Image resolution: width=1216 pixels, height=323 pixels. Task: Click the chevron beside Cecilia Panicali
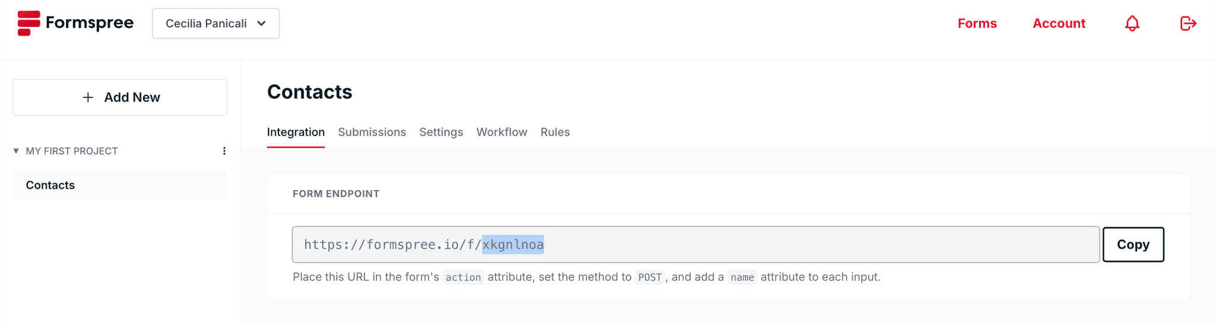[261, 23]
